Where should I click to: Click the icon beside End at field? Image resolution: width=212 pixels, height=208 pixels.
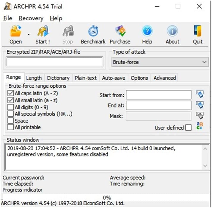(x=200, y=105)
